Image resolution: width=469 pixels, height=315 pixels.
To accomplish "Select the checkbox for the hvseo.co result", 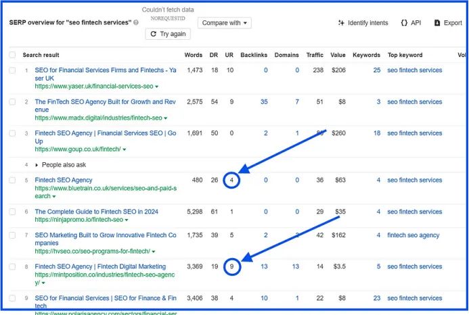I will (x=12, y=235).
